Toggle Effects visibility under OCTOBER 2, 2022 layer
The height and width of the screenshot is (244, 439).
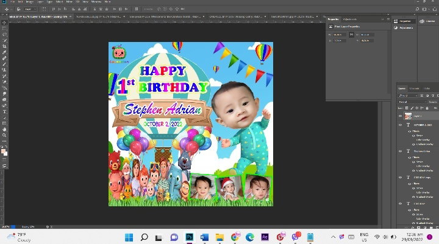[410, 131]
